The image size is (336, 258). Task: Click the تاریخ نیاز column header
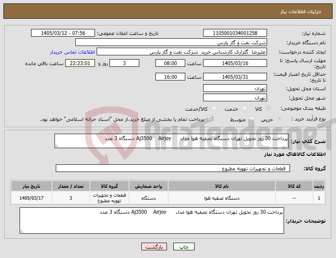pos(31,186)
